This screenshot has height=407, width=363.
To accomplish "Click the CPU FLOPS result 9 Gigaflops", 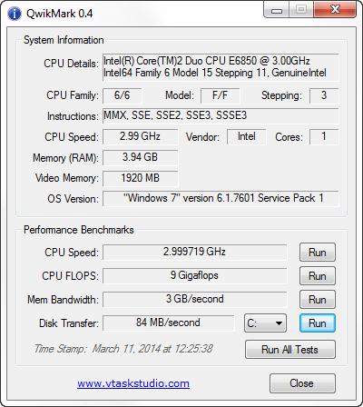I will (194, 275).
